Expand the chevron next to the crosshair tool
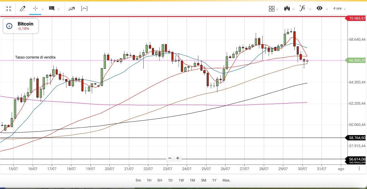367x189 pixels. [x=42, y=9]
